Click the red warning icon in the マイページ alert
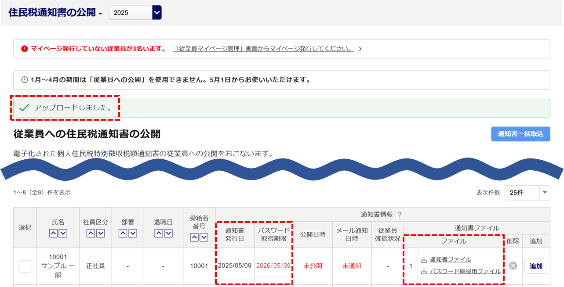The height and width of the screenshot is (287, 564). click(x=25, y=49)
